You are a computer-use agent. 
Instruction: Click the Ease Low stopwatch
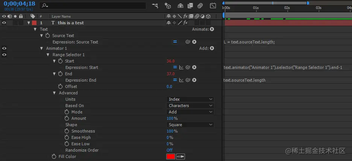pos(67,144)
